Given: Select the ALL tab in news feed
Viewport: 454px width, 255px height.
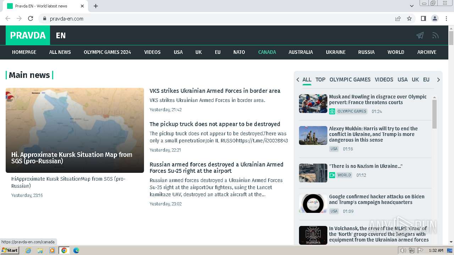Looking at the screenshot, I should click(x=307, y=80).
